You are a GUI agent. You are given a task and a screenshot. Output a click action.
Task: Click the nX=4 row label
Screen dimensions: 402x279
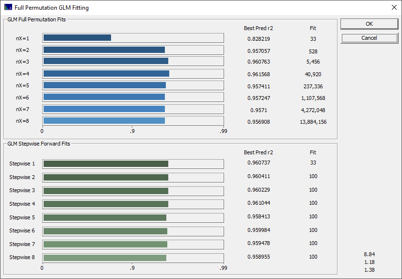click(x=23, y=74)
